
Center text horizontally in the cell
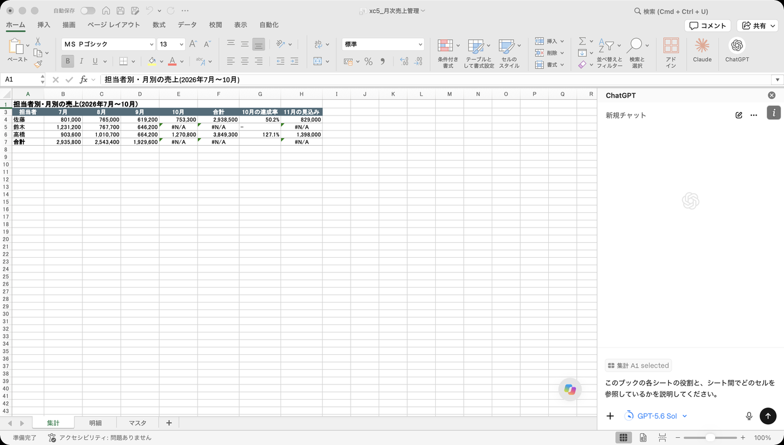[x=245, y=61]
